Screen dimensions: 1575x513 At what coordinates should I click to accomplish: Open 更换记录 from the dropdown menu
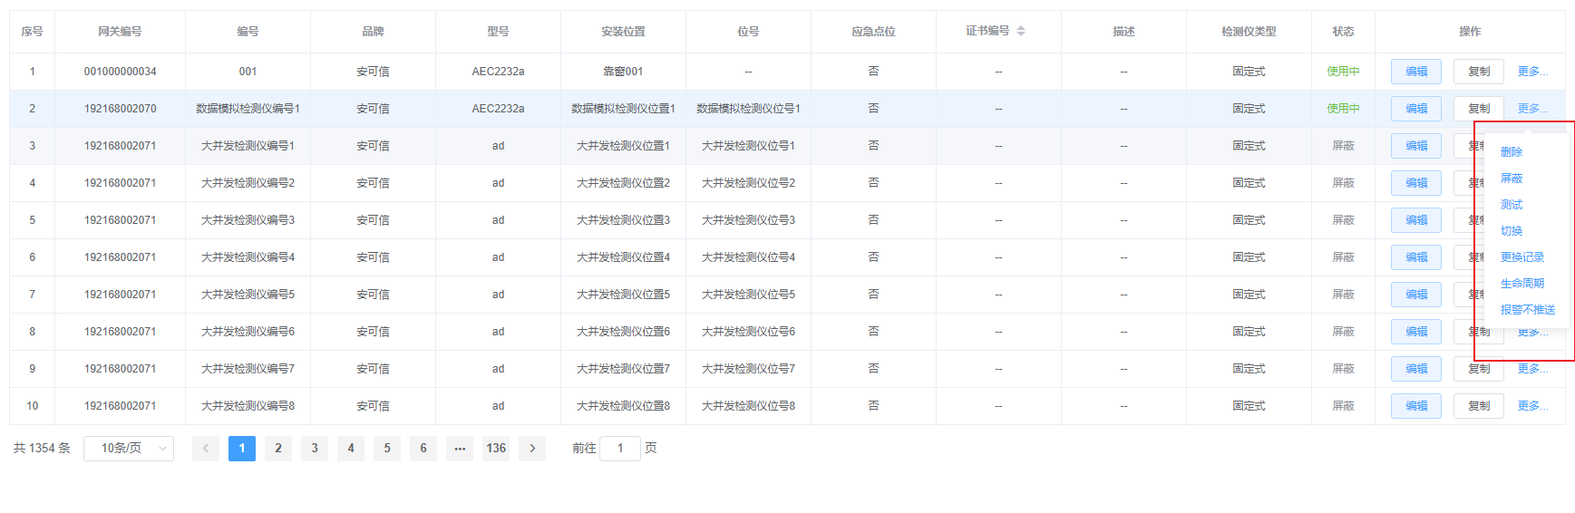(x=1522, y=257)
